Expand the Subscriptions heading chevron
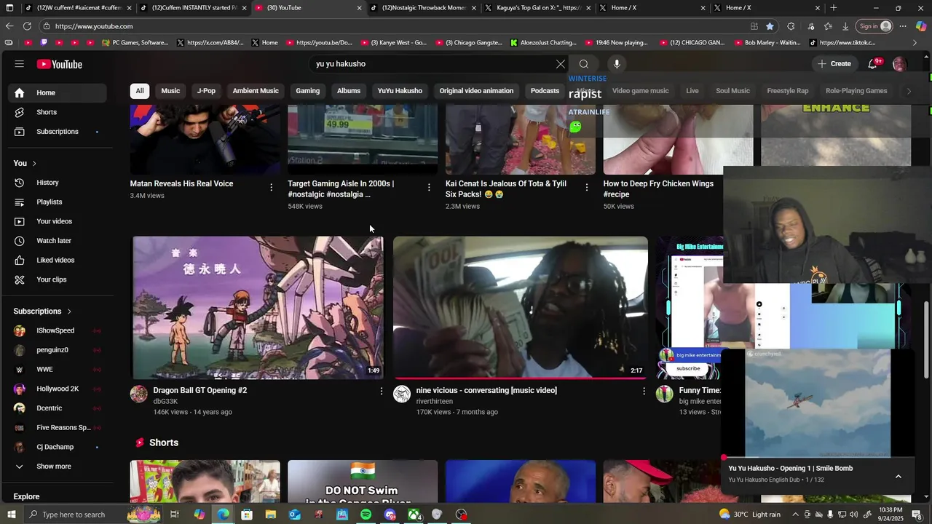Screen dimensions: 932x524 point(69,311)
